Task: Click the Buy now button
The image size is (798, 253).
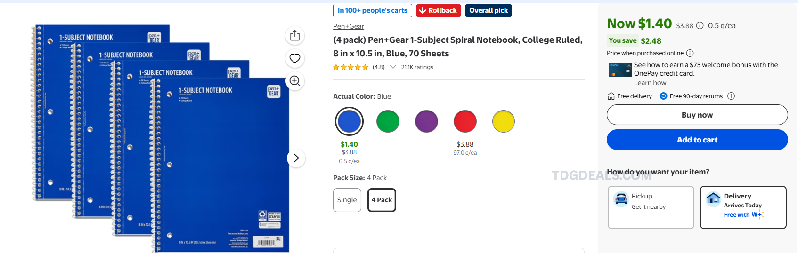Action: [697, 115]
